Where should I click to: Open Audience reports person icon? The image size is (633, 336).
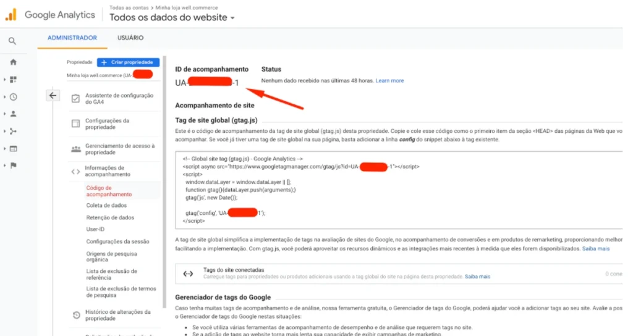(x=13, y=114)
